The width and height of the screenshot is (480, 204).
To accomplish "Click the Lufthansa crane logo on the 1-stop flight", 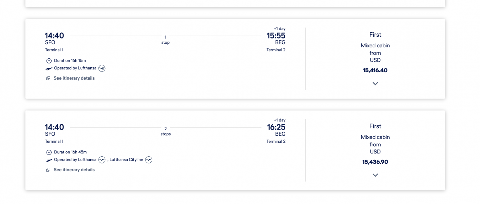I will pos(102,68).
